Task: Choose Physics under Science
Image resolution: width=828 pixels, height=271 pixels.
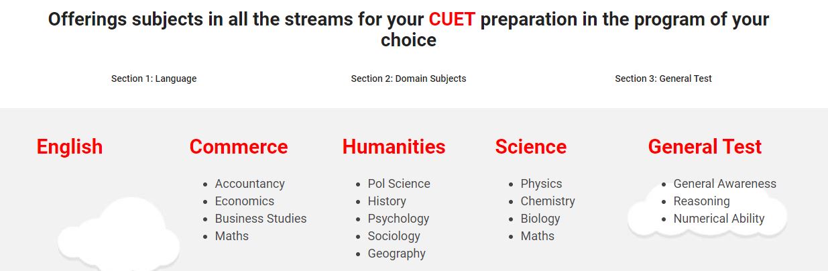Action: click(x=541, y=184)
